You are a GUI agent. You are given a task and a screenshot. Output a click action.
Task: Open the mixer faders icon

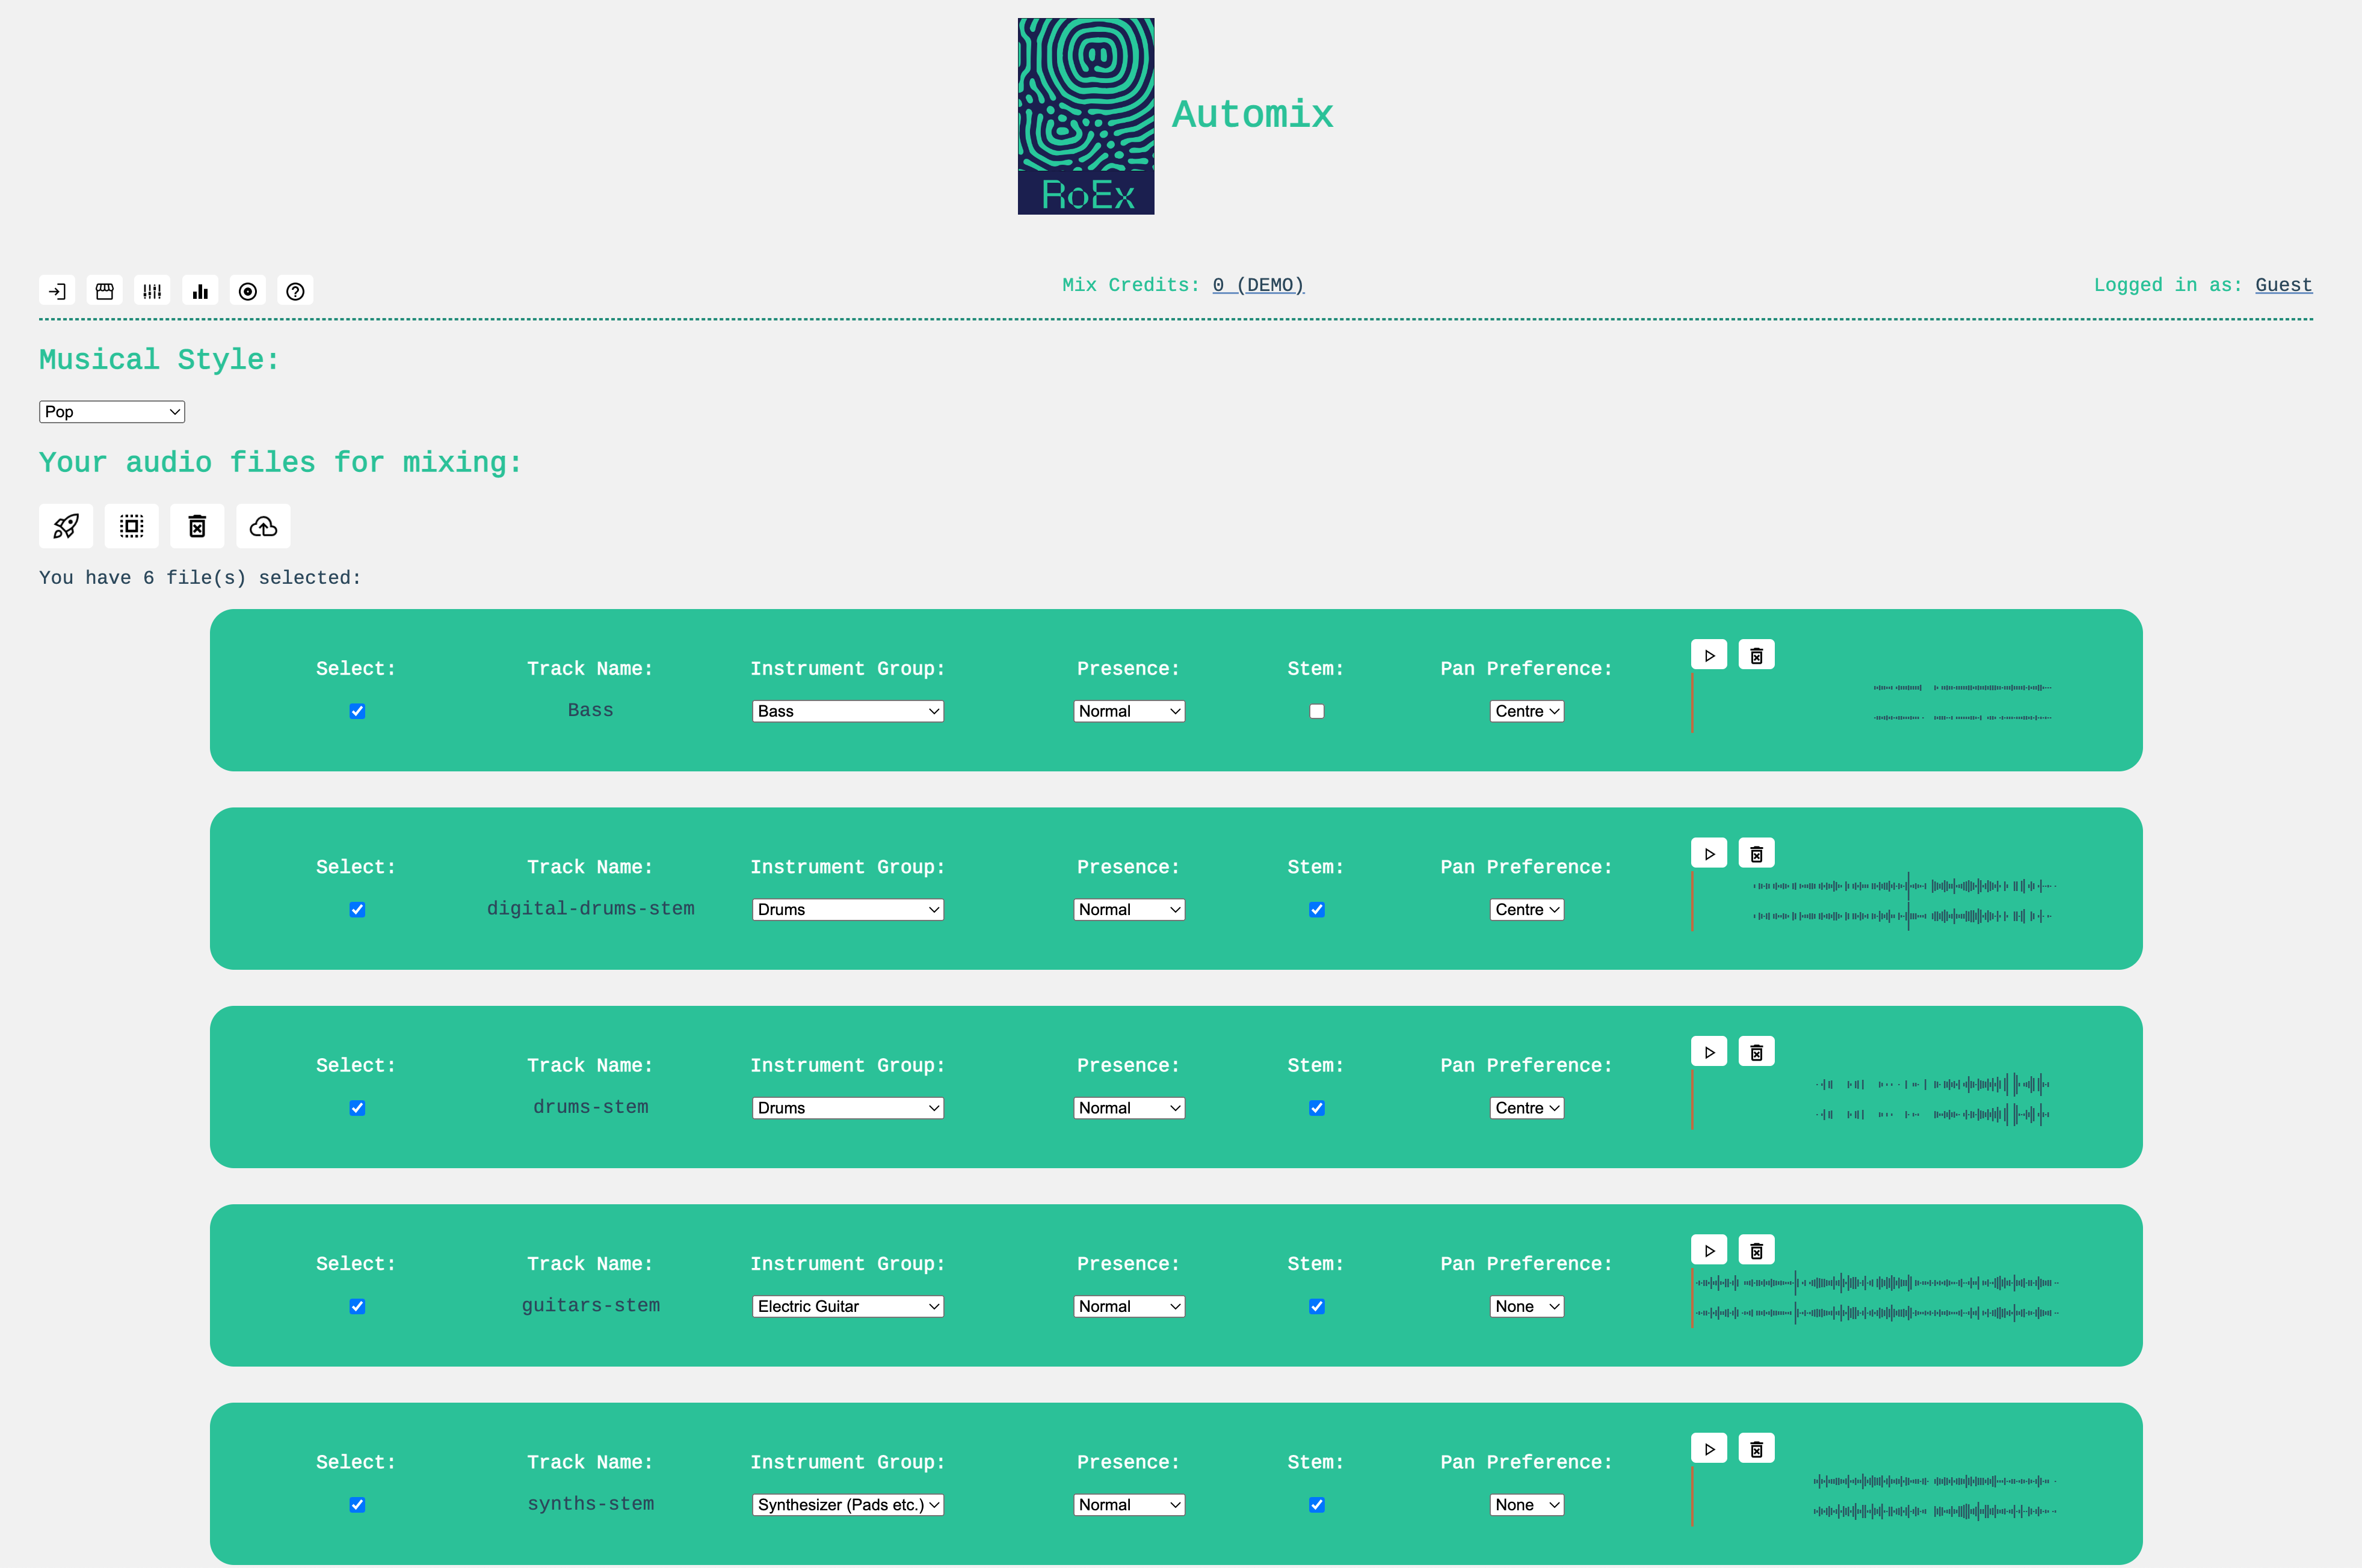point(152,291)
